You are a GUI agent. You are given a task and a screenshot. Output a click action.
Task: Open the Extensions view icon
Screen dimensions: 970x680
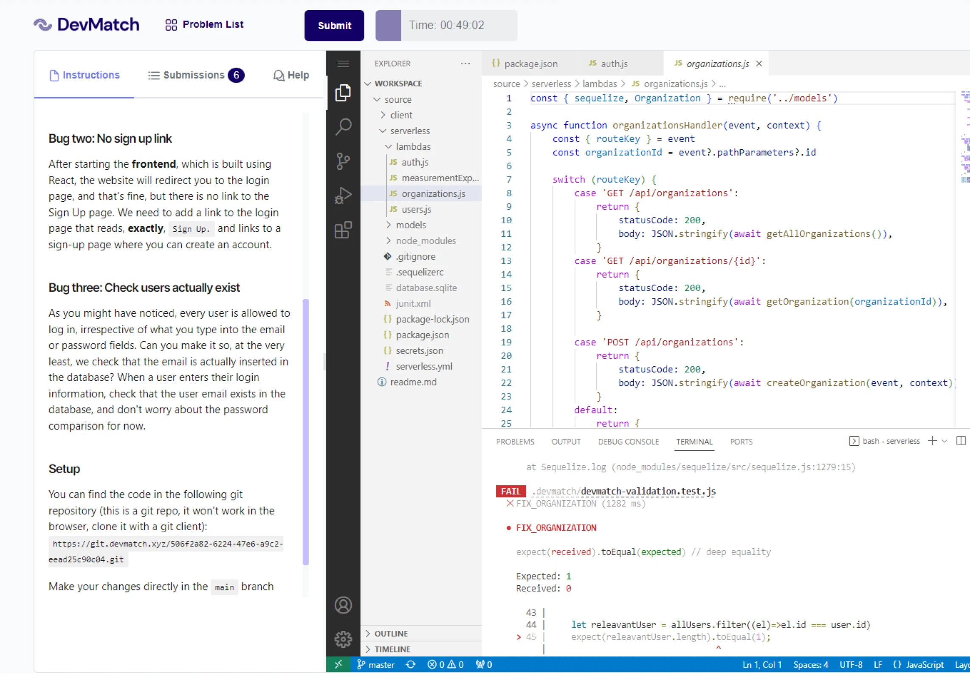[x=343, y=230]
